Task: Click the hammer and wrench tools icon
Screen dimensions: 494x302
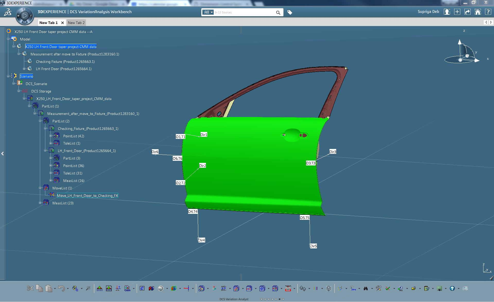Action: 378,288
